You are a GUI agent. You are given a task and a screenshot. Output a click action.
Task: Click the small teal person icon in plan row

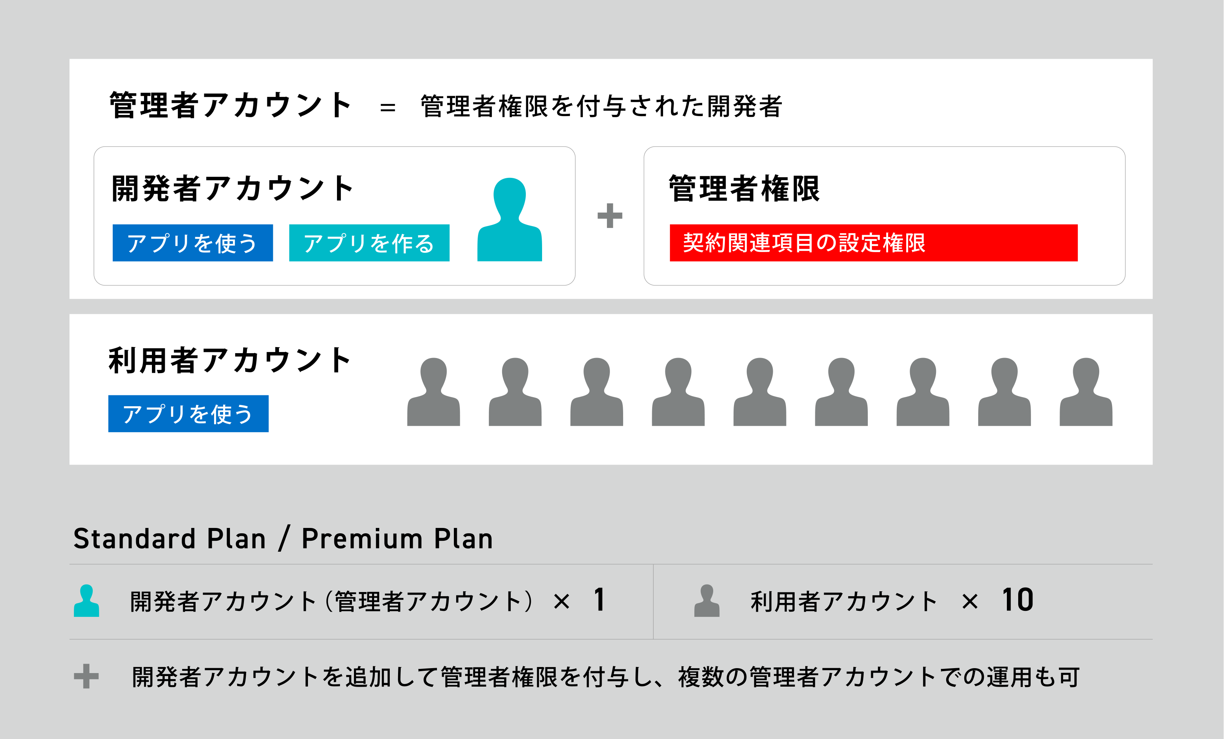tap(86, 600)
